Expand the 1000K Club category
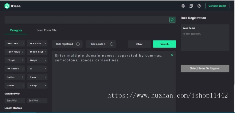The image size is (235, 113). [37, 52]
